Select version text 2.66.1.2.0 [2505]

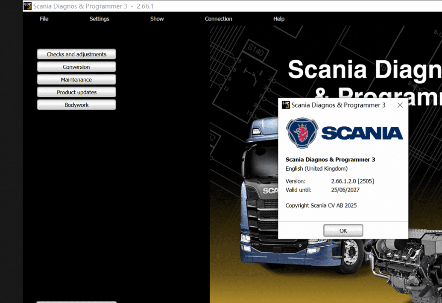click(x=352, y=181)
